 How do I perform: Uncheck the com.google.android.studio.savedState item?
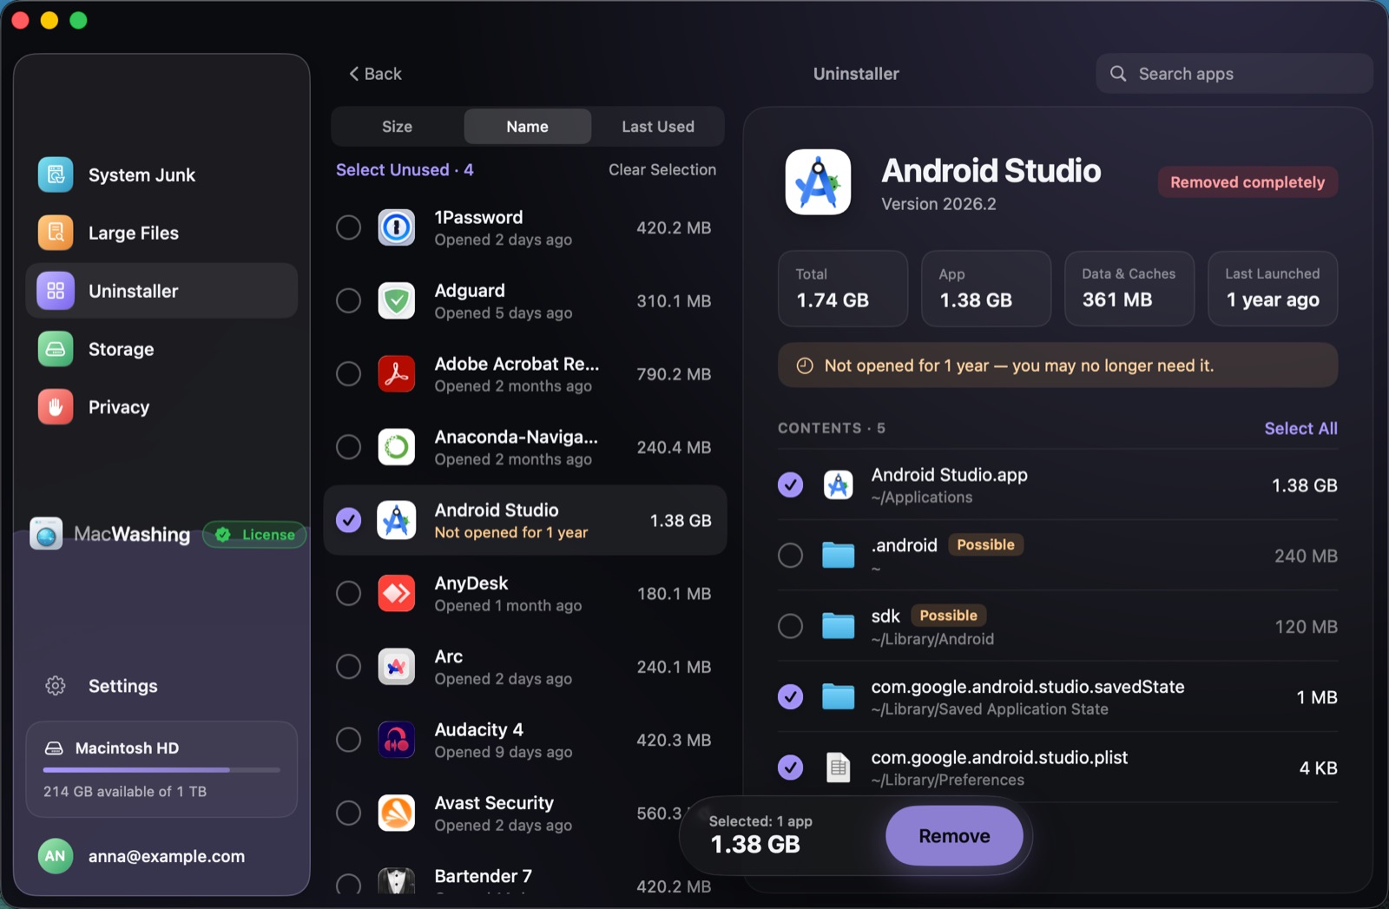point(790,696)
